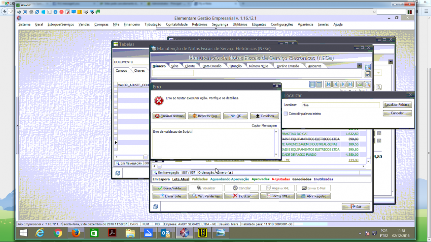Click horizontal scrollbar under the NFSe list
This screenshot has height=242, width=431.
(259, 166)
